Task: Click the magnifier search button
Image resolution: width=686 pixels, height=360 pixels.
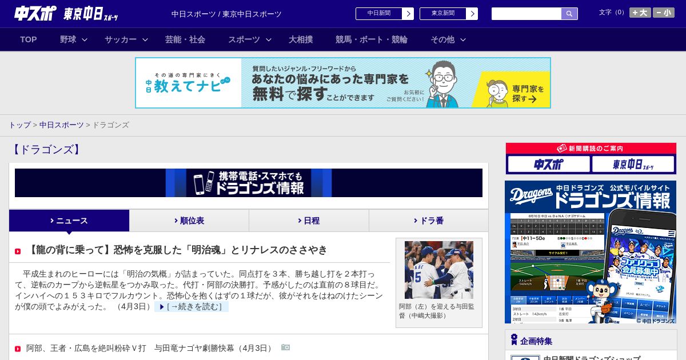Action: pos(569,14)
